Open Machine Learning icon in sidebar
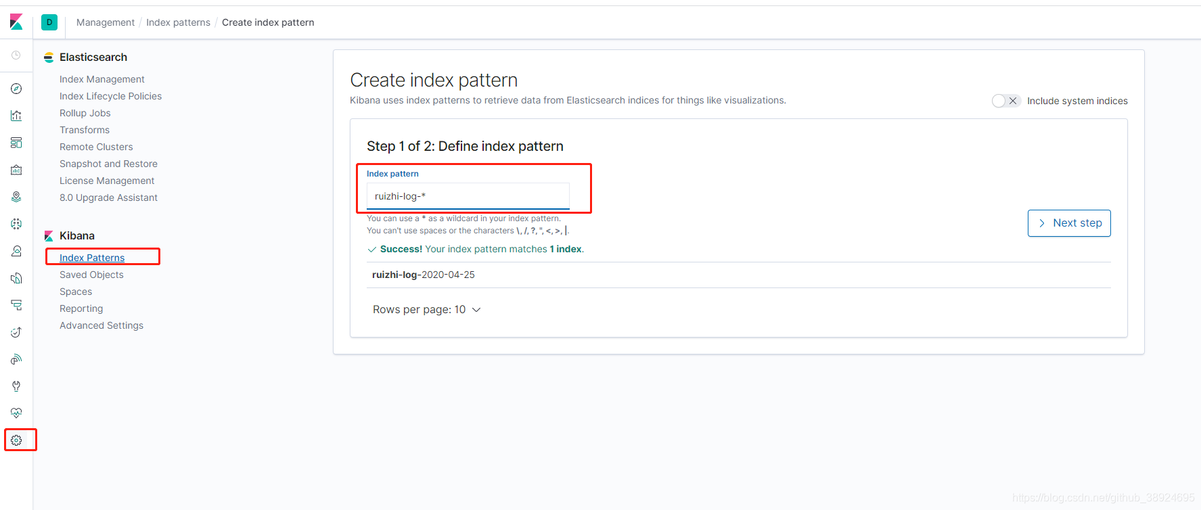The height and width of the screenshot is (510, 1201). [16, 224]
